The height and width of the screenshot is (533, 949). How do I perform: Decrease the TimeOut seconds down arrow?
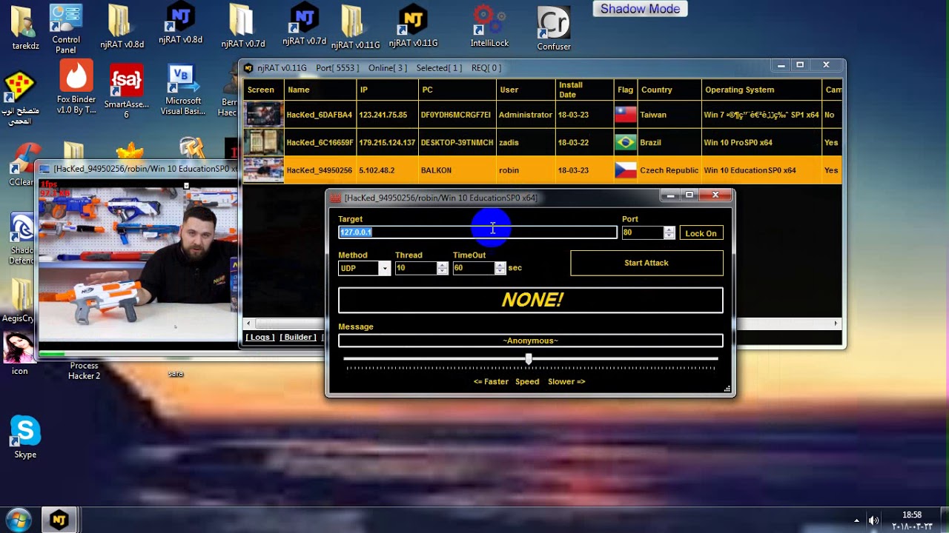coord(500,271)
